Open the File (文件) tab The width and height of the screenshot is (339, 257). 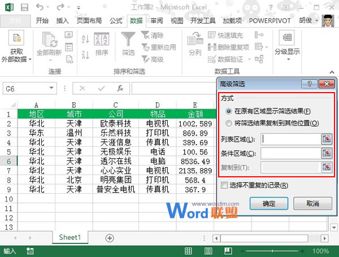tap(15, 21)
